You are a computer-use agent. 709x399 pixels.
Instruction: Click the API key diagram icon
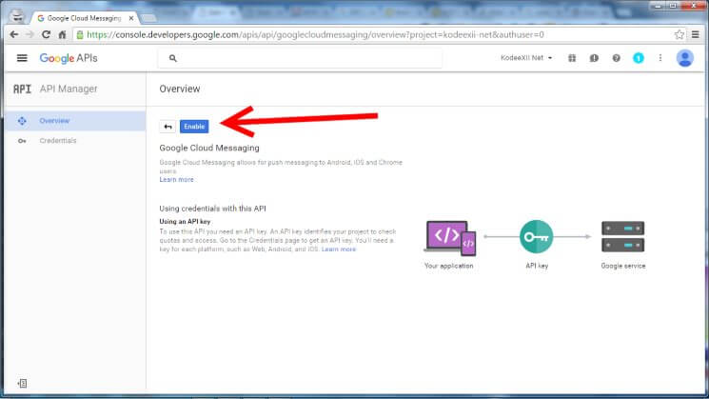pos(537,236)
